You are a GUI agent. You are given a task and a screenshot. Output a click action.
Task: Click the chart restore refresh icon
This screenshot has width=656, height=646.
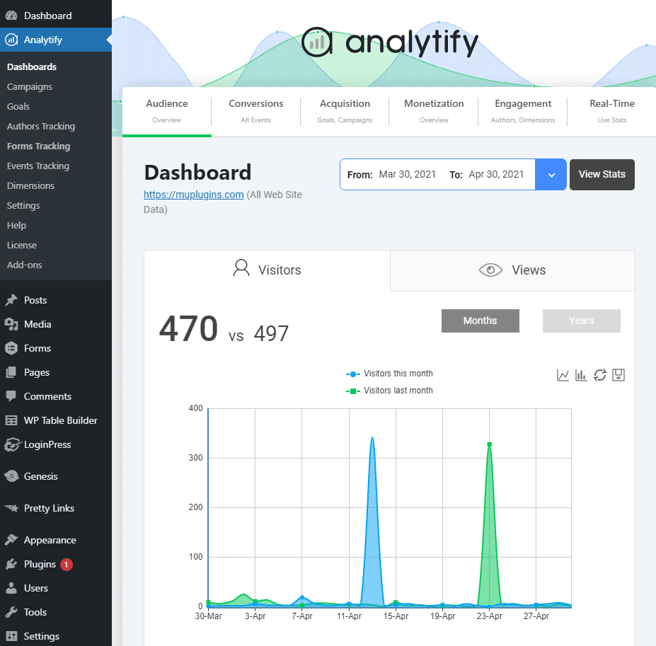point(600,375)
